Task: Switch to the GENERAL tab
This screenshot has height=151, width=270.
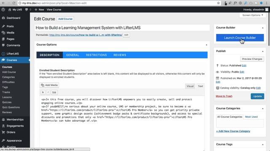Action: click(73, 55)
